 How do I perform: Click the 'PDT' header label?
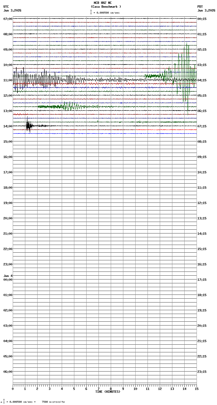click(x=200, y=7)
